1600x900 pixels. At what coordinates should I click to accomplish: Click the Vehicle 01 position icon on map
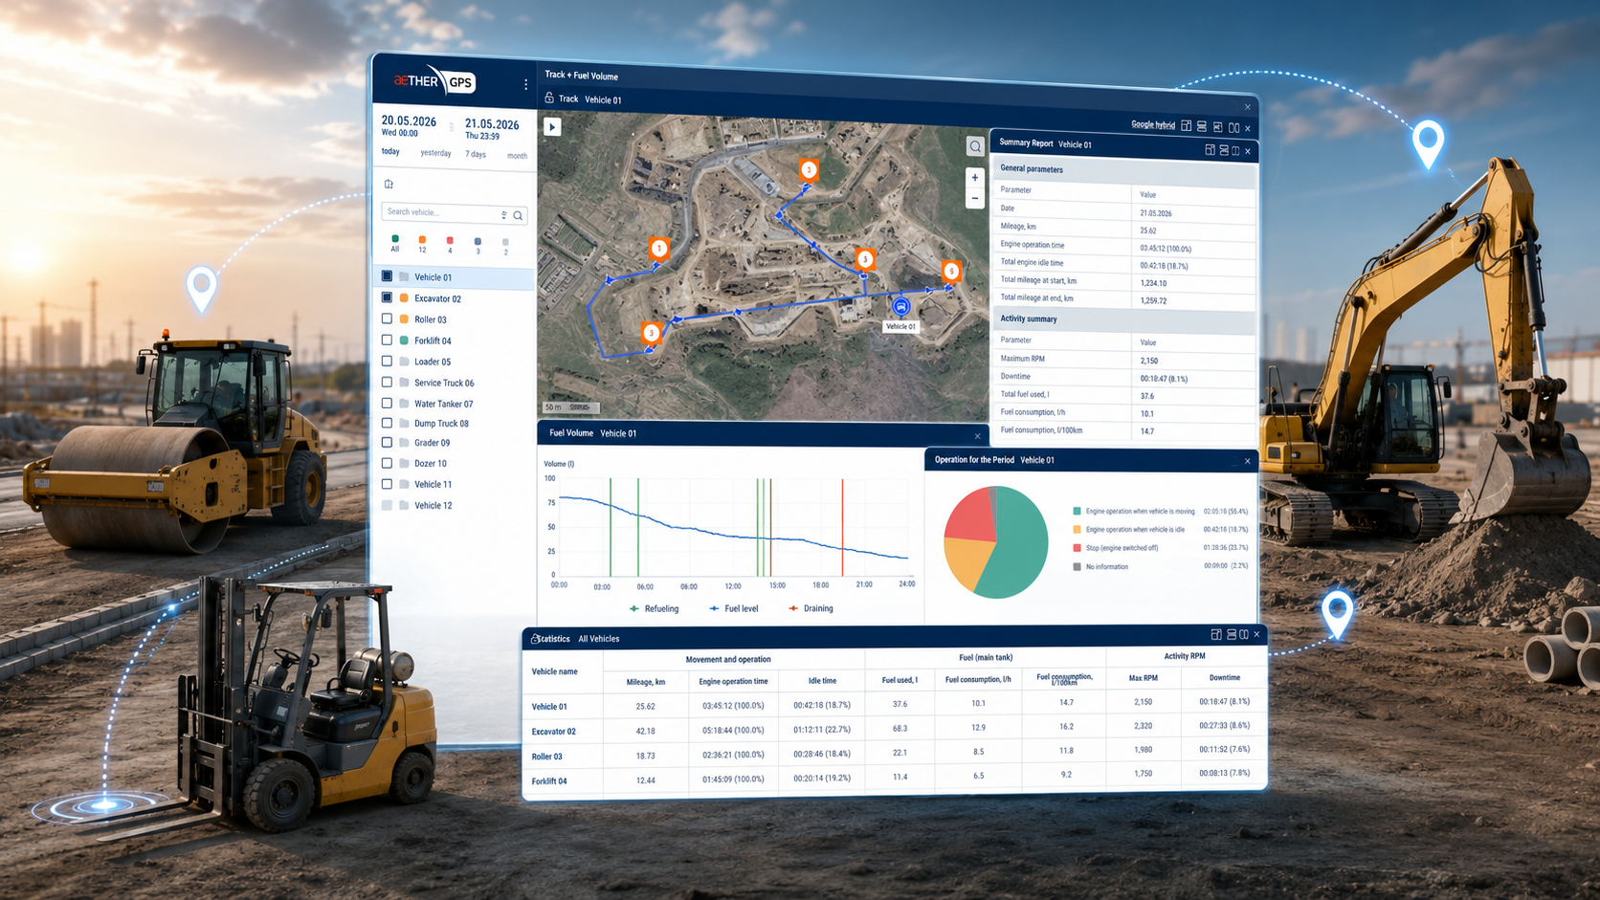tap(900, 306)
